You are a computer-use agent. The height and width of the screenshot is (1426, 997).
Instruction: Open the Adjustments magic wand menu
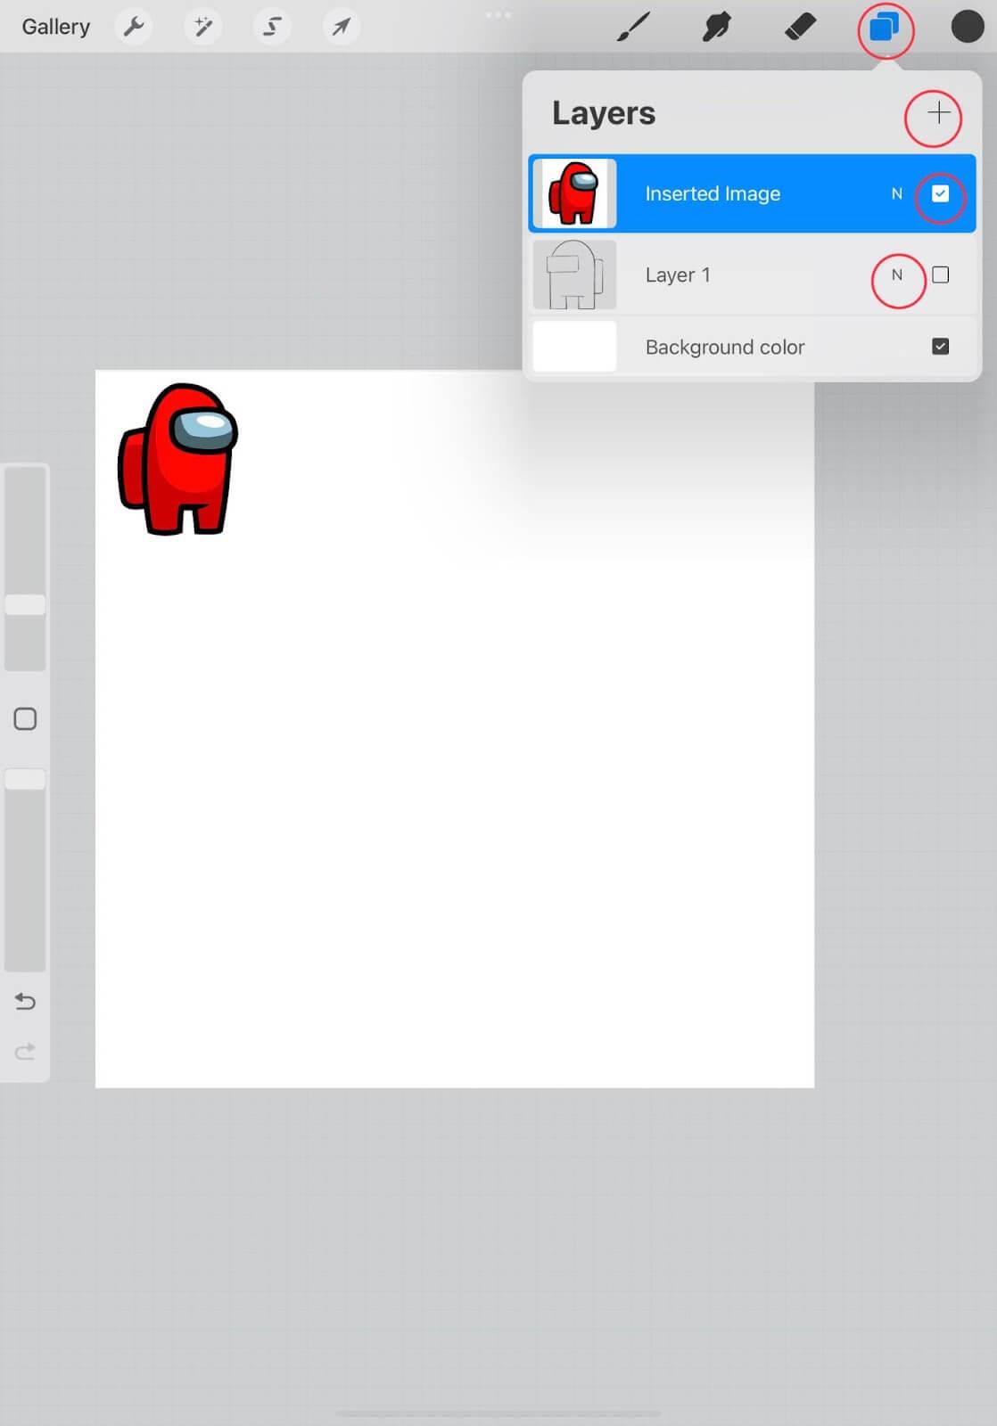202,27
